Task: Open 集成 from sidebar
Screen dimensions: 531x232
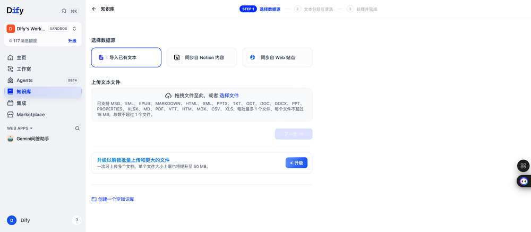Action: coord(42,104)
